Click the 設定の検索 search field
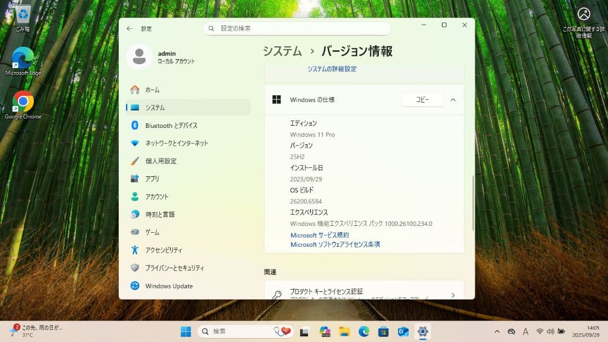Image resolution: width=608 pixels, height=342 pixels. pyautogui.click(x=297, y=28)
